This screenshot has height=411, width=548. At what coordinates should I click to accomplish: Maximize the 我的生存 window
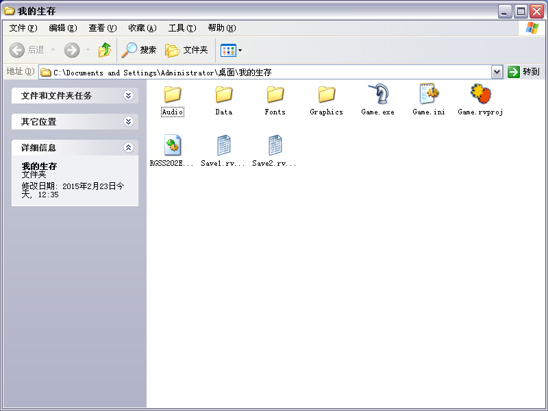click(x=521, y=11)
